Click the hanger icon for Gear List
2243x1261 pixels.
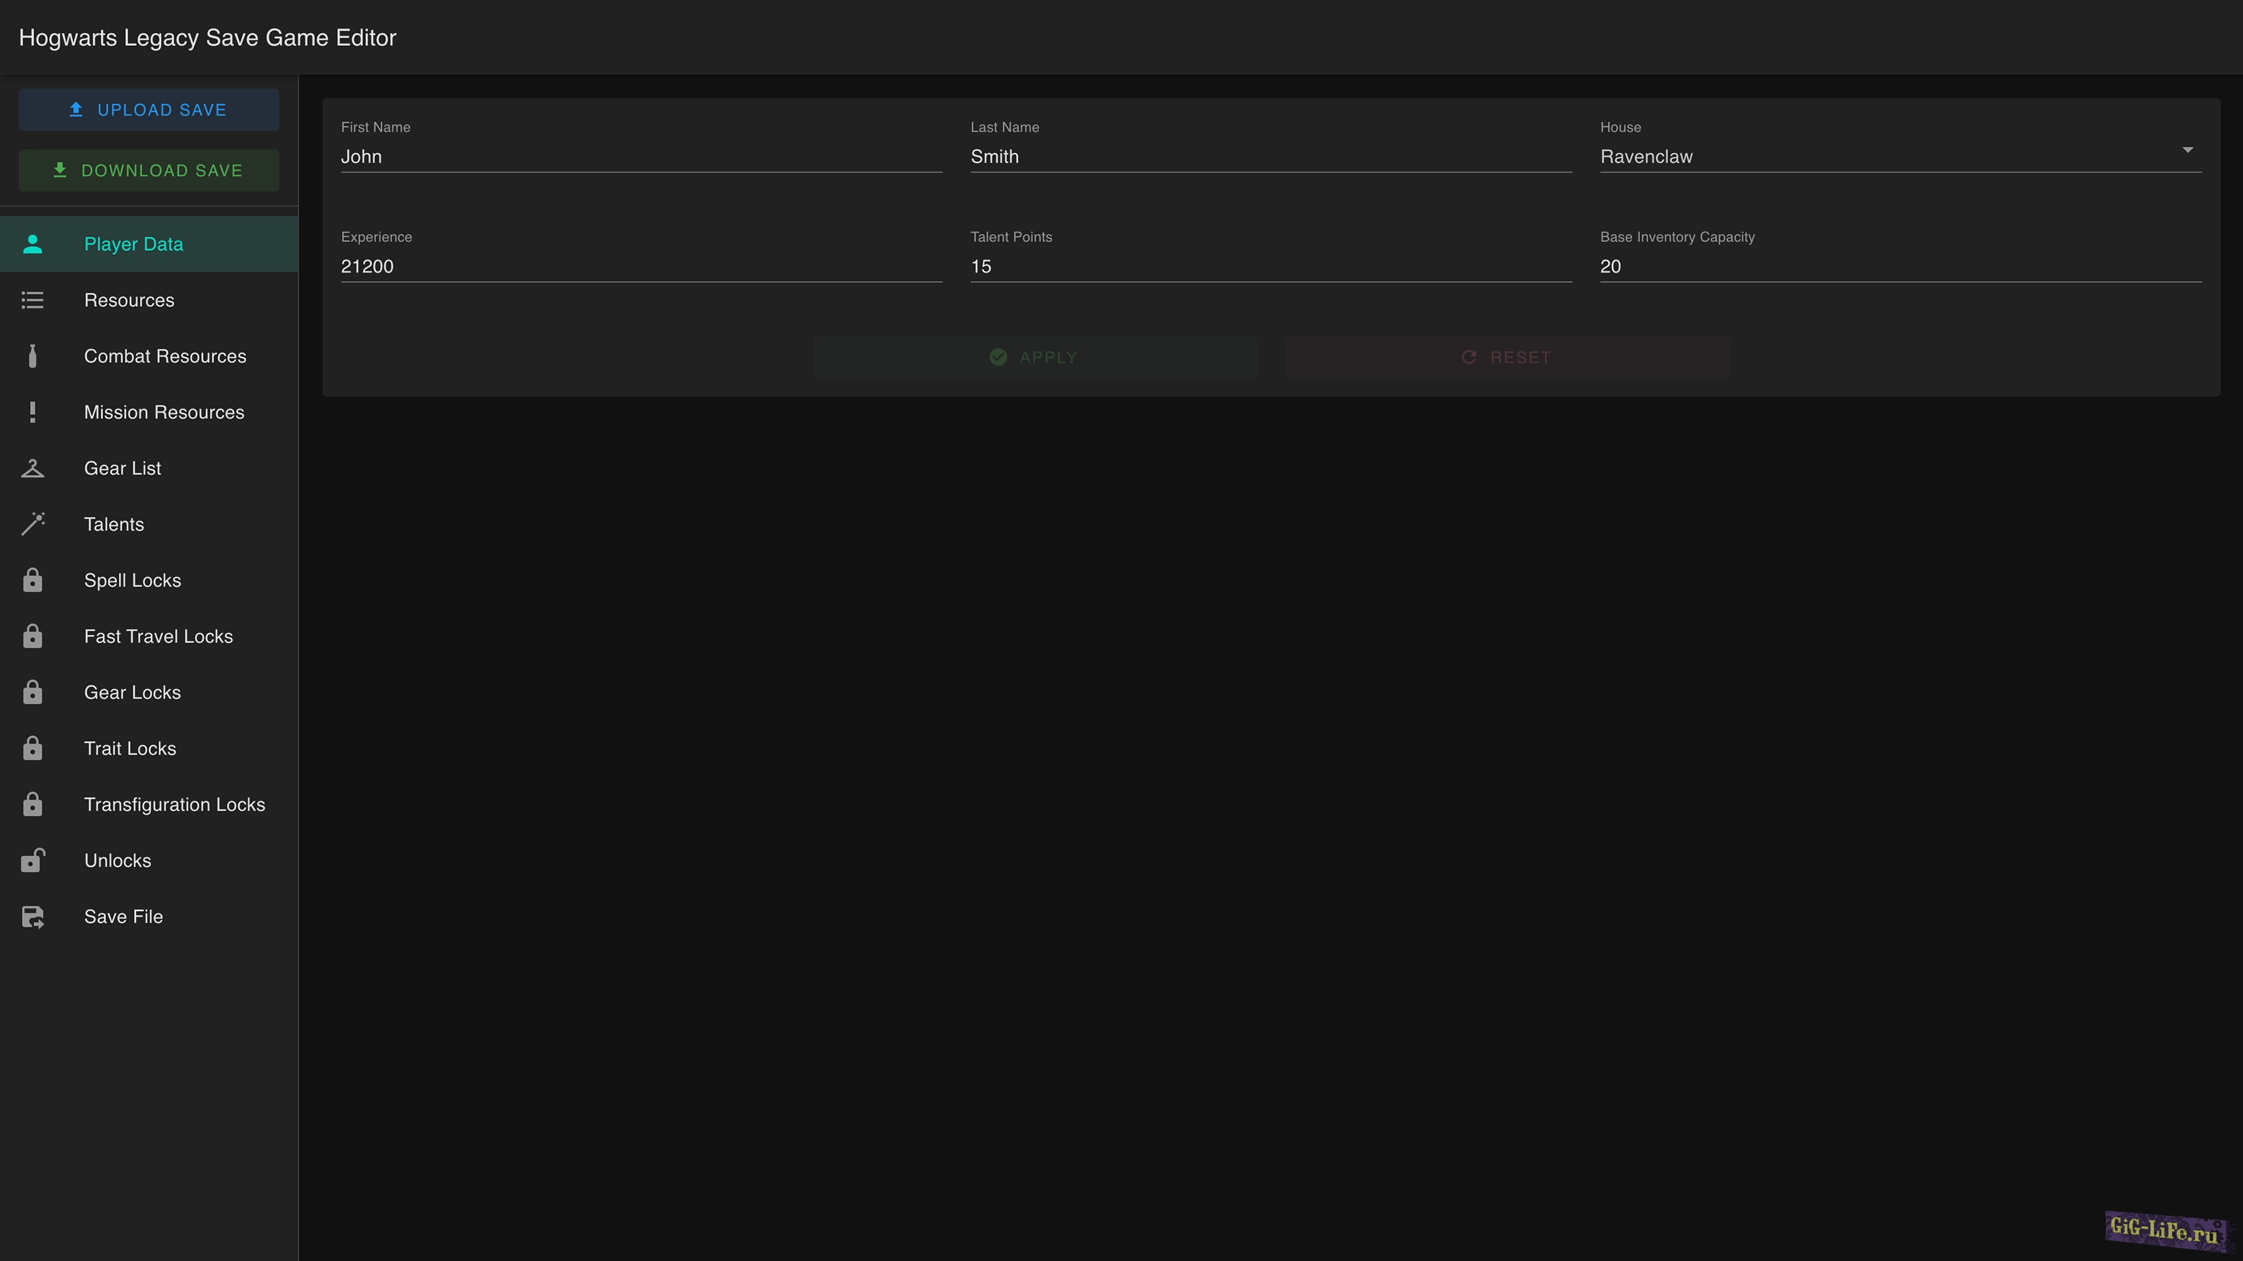point(32,468)
